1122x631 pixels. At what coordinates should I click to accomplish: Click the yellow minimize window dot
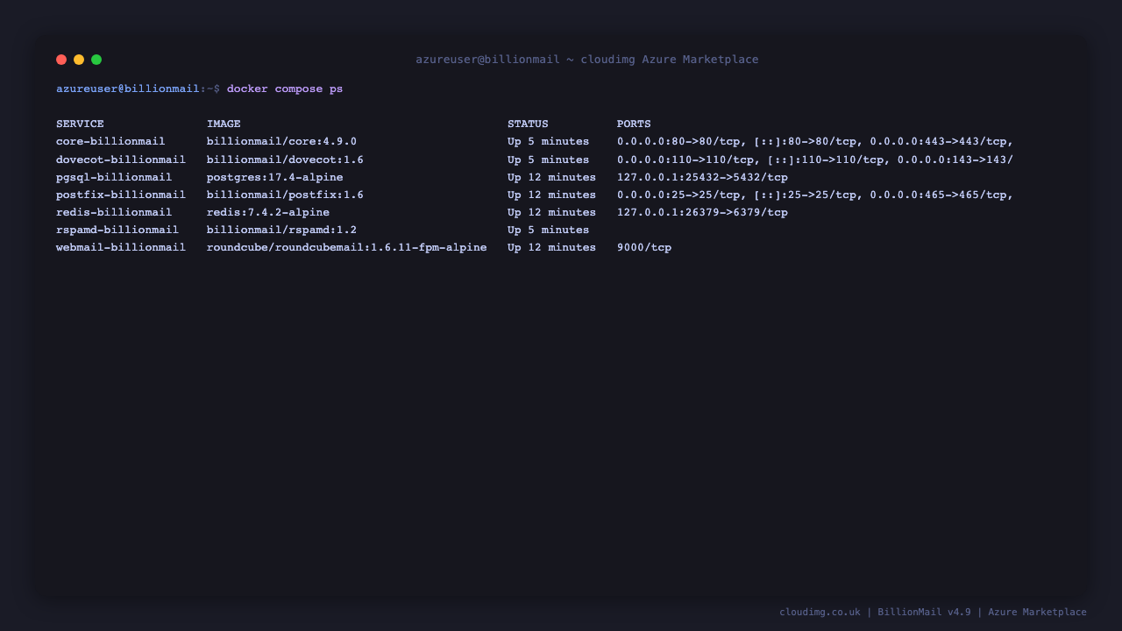(x=79, y=60)
